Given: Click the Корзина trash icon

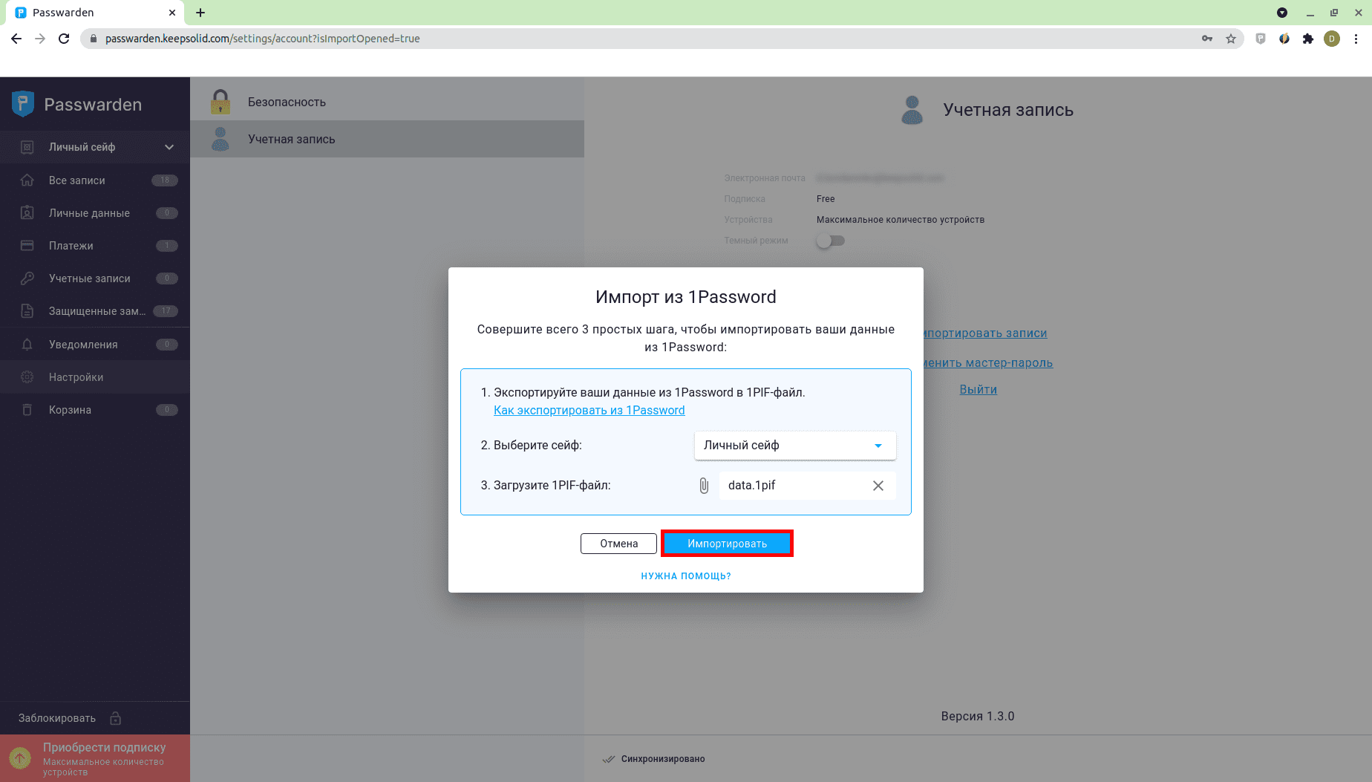Looking at the screenshot, I should tap(27, 410).
